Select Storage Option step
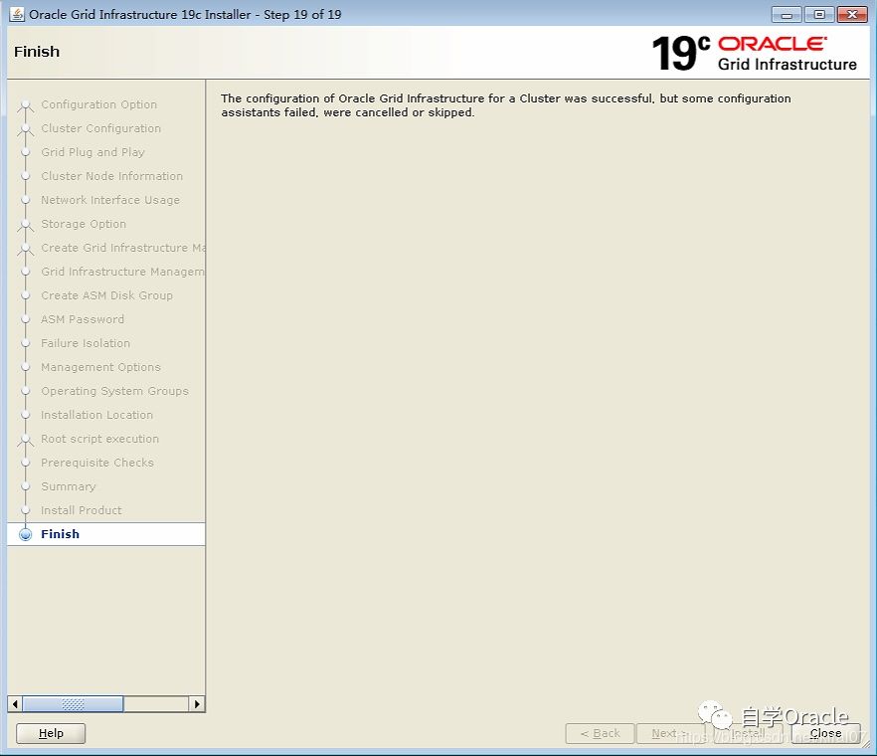877x756 pixels. click(84, 224)
